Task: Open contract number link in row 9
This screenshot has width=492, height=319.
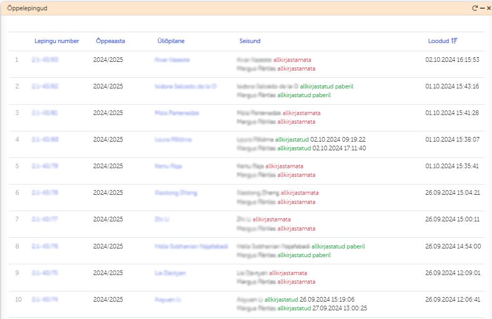Action: 45,273
